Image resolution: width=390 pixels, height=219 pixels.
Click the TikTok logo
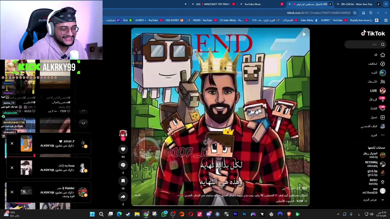coord(373,33)
